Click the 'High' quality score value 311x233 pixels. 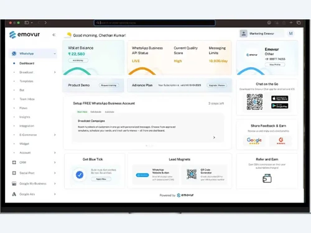click(x=178, y=61)
